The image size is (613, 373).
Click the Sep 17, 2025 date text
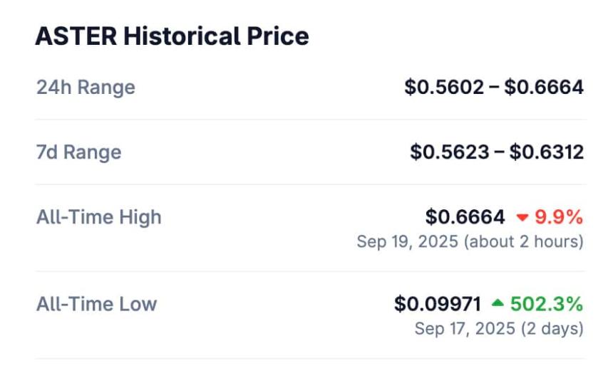[x=465, y=328]
